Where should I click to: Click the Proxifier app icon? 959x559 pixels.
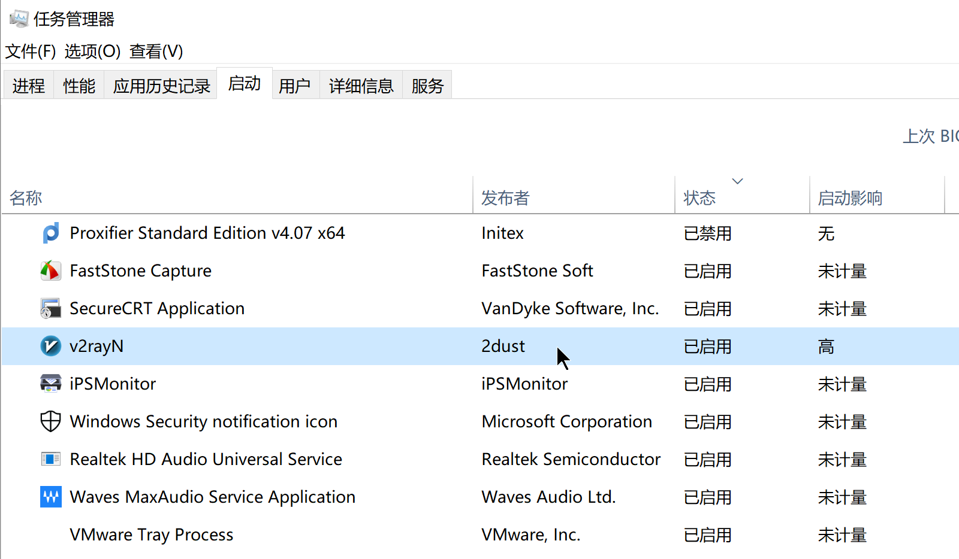[51, 233]
